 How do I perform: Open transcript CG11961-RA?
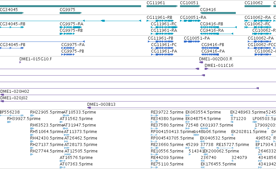164,30
